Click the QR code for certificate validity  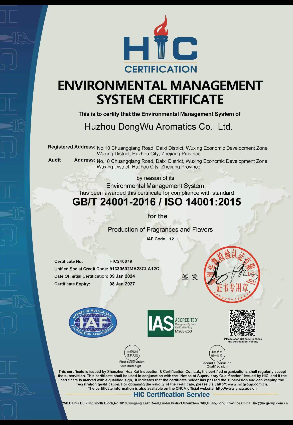(242, 323)
